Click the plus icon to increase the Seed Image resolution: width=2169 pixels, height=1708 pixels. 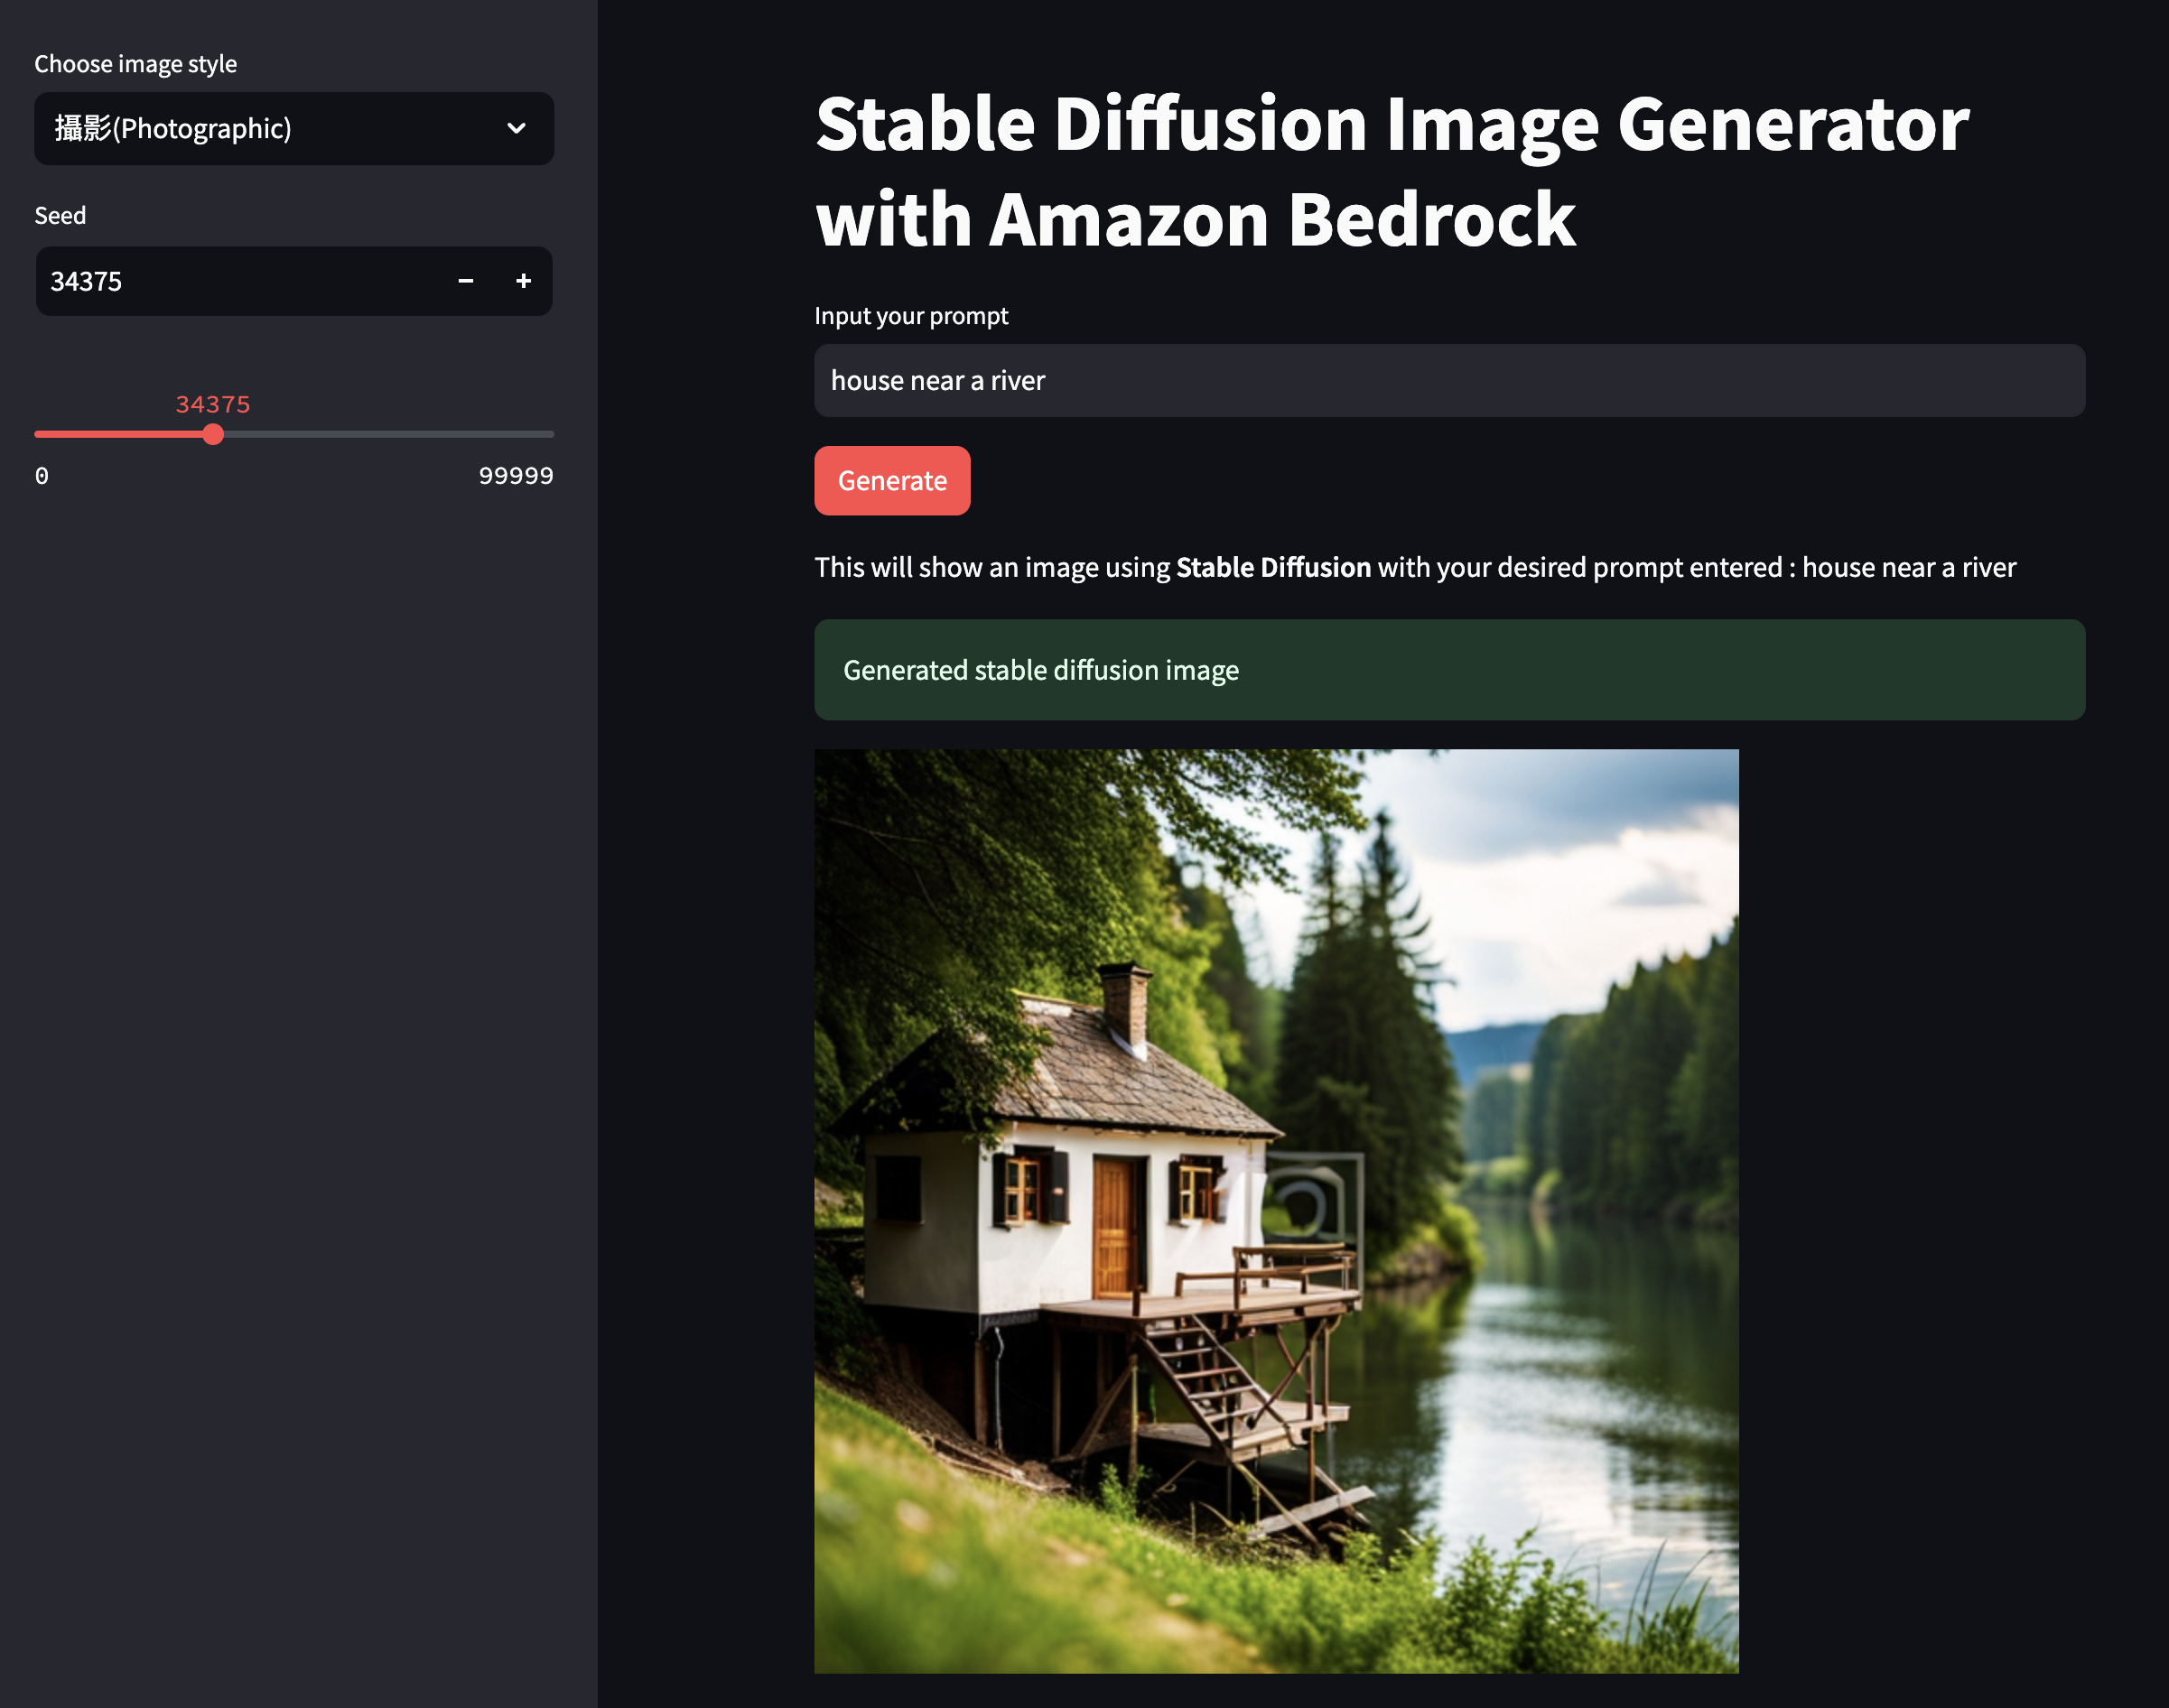click(x=523, y=281)
